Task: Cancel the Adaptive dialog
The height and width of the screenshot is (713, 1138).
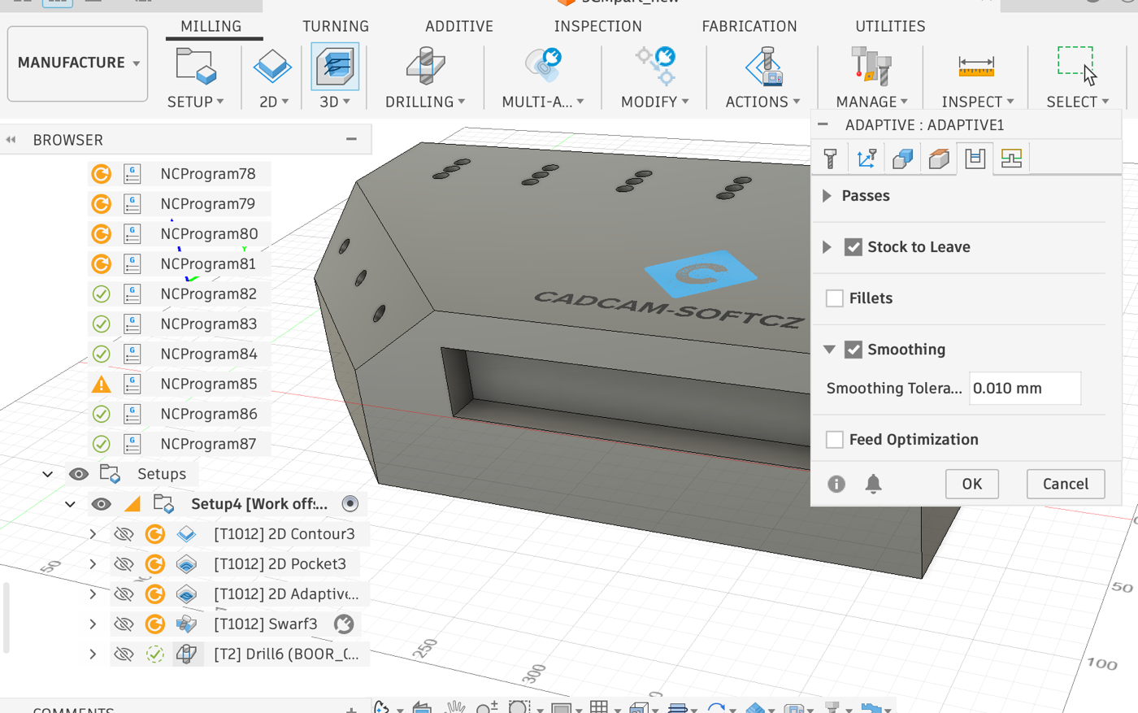Action: [1066, 484]
